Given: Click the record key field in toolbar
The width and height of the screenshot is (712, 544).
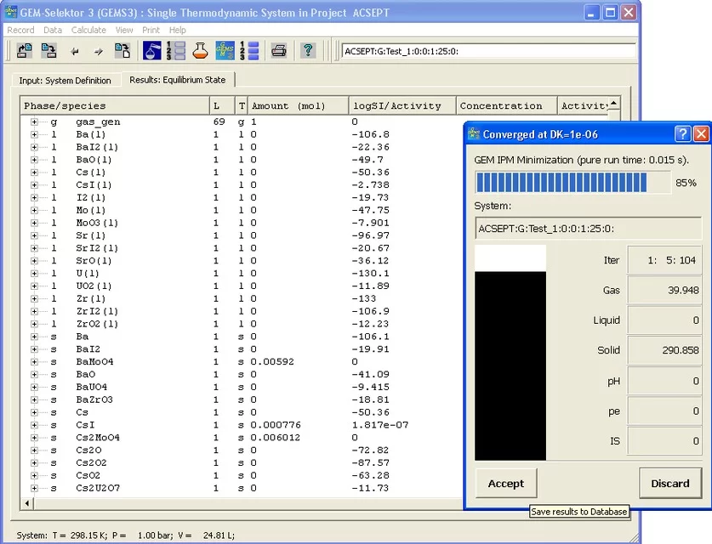Looking at the screenshot, I should click(488, 51).
